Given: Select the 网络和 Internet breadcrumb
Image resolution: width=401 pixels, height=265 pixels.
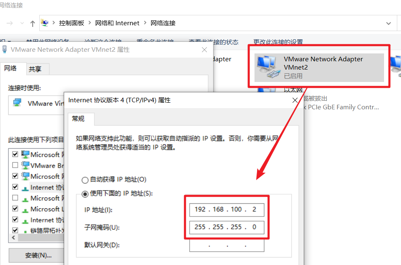Looking at the screenshot, I should coord(117,23).
